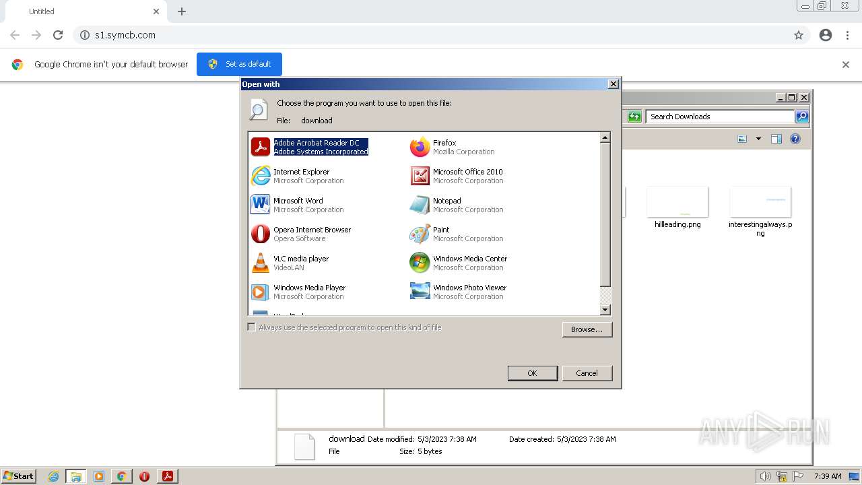Click the Explorer refresh address button
The width and height of the screenshot is (862, 485).
click(634, 117)
